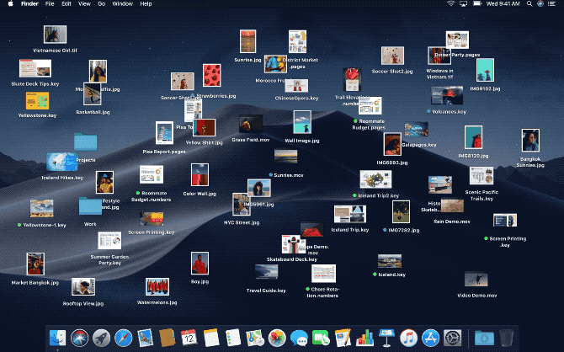Screen dimensions: 564x352
Task: Select the Projects folder on the desktop
Action: coord(85,141)
